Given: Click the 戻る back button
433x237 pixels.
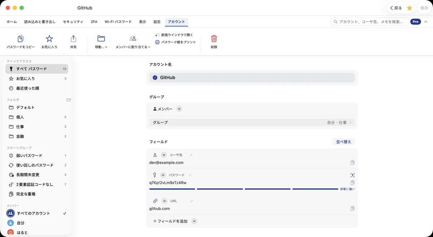Looking at the screenshot, I should click(x=396, y=8).
